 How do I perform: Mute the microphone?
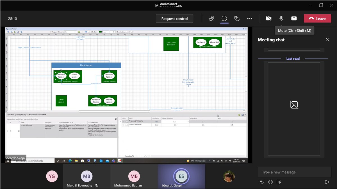coord(281,18)
